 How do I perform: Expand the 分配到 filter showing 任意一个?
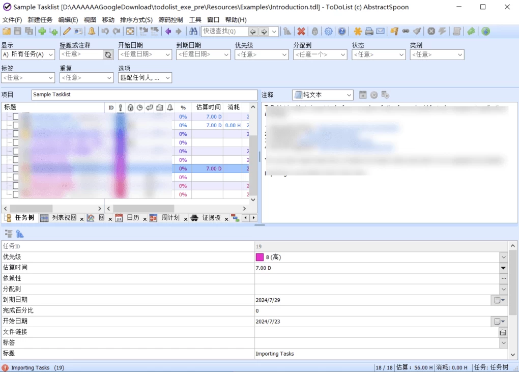click(342, 54)
